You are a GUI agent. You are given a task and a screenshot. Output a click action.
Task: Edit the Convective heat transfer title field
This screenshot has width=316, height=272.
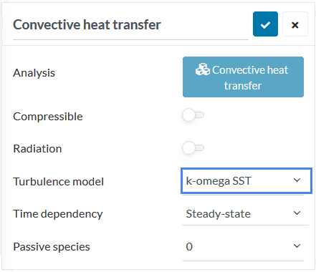[130, 25]
